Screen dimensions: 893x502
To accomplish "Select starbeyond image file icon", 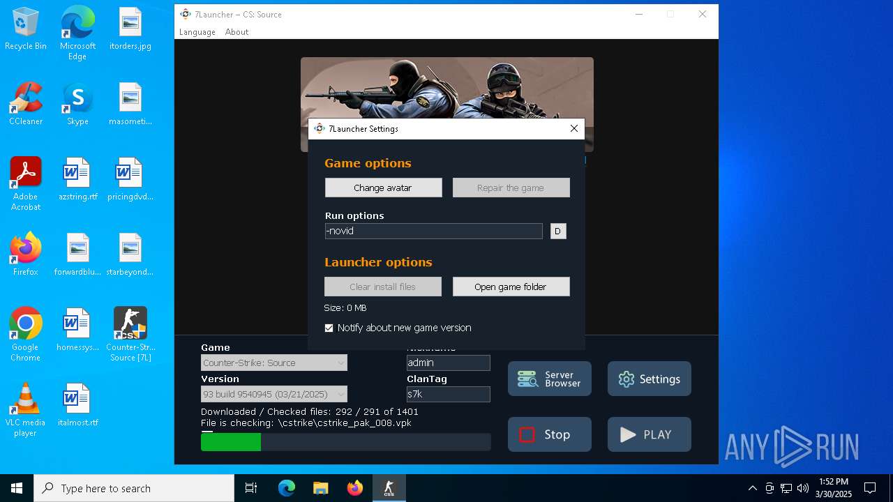I will (130, 255).
